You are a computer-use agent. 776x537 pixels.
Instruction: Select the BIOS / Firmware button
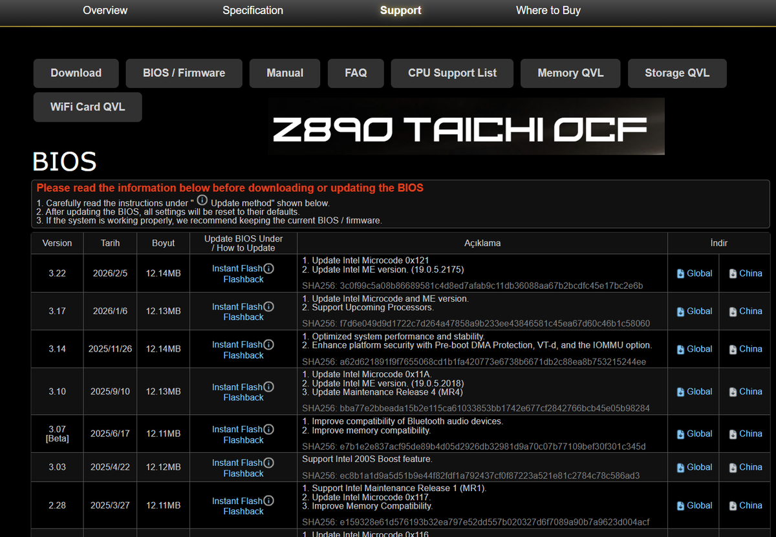point(184,73)
